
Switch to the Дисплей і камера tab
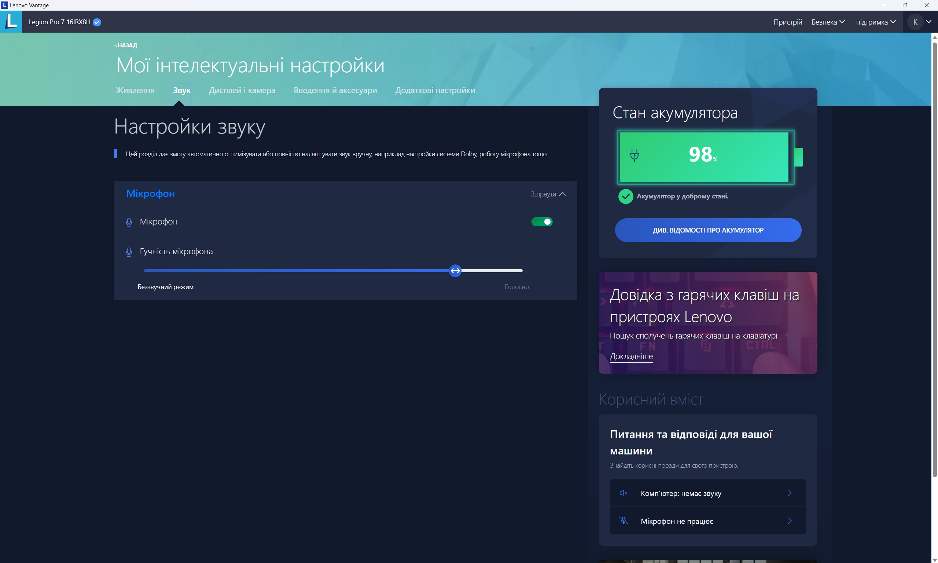(242, 90)
